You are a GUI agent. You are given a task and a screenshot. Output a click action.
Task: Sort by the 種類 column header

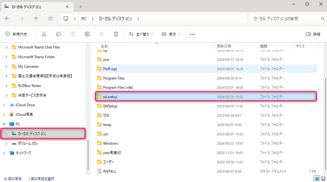tap(276, 46)
